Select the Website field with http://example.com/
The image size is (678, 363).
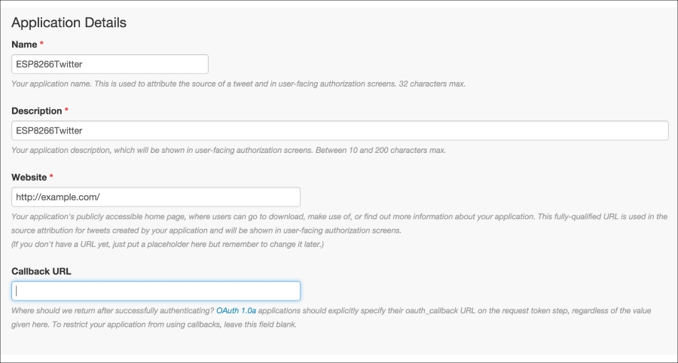pos(156,197)
